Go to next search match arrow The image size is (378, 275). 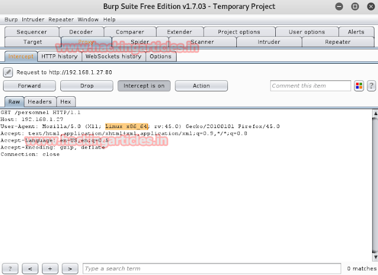click(x=70, y=269)
